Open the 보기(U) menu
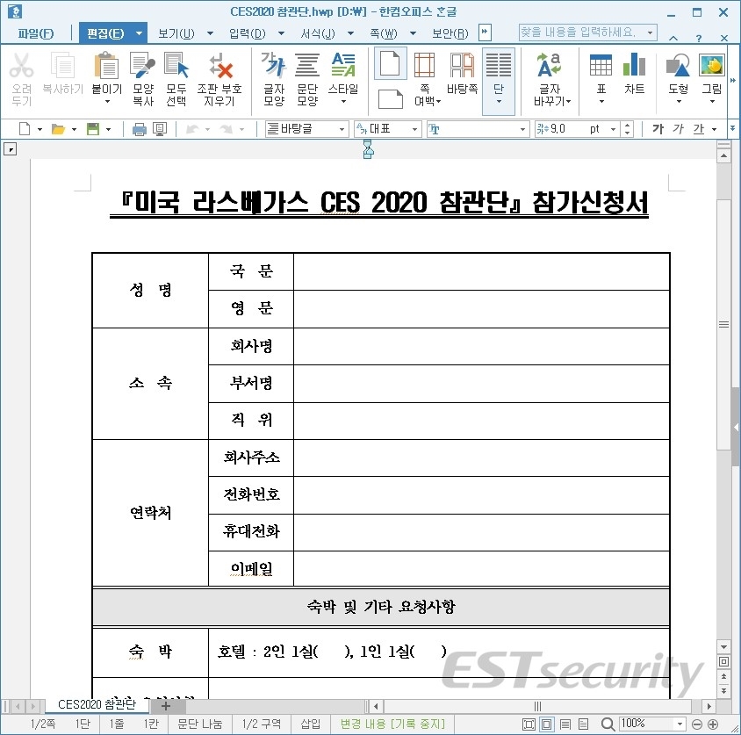The height and width of the screenshot is (735, 741). (x=176, y=33)
